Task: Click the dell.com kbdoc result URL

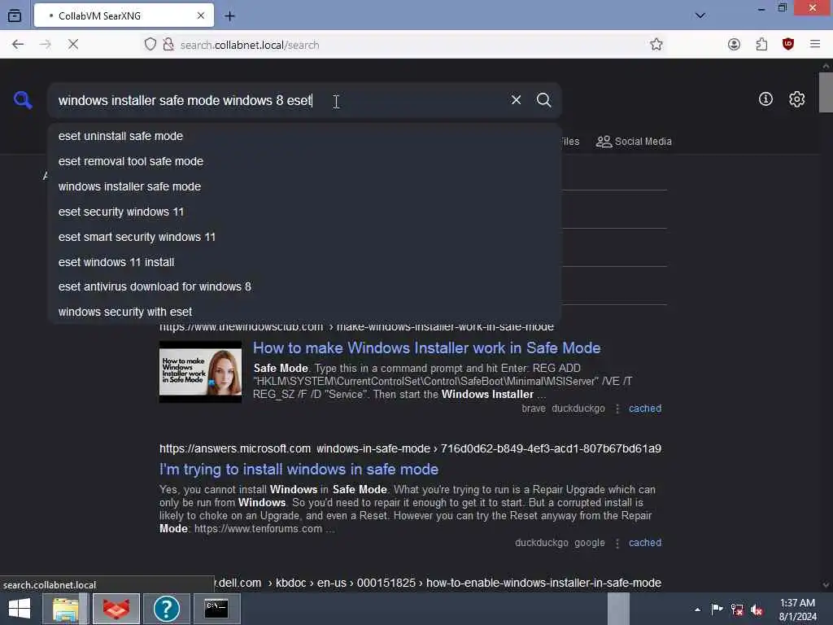Action: [438, 583]
